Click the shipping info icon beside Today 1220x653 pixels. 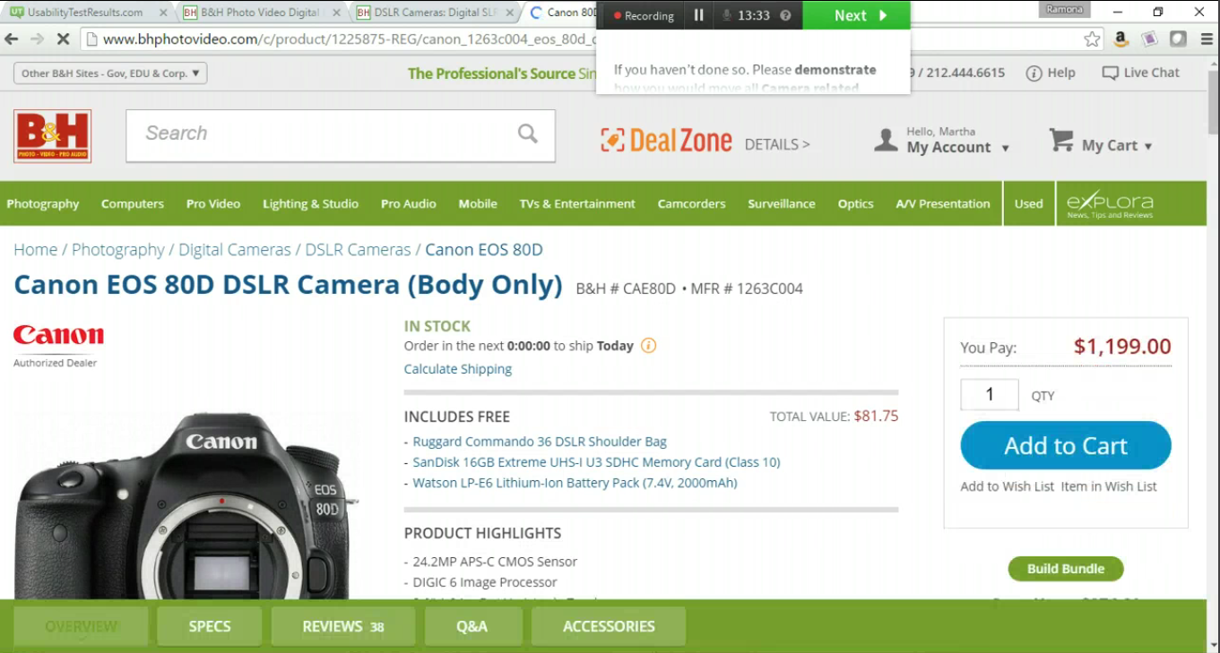coord(648,346)
